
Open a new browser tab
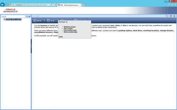pos(83,5)
